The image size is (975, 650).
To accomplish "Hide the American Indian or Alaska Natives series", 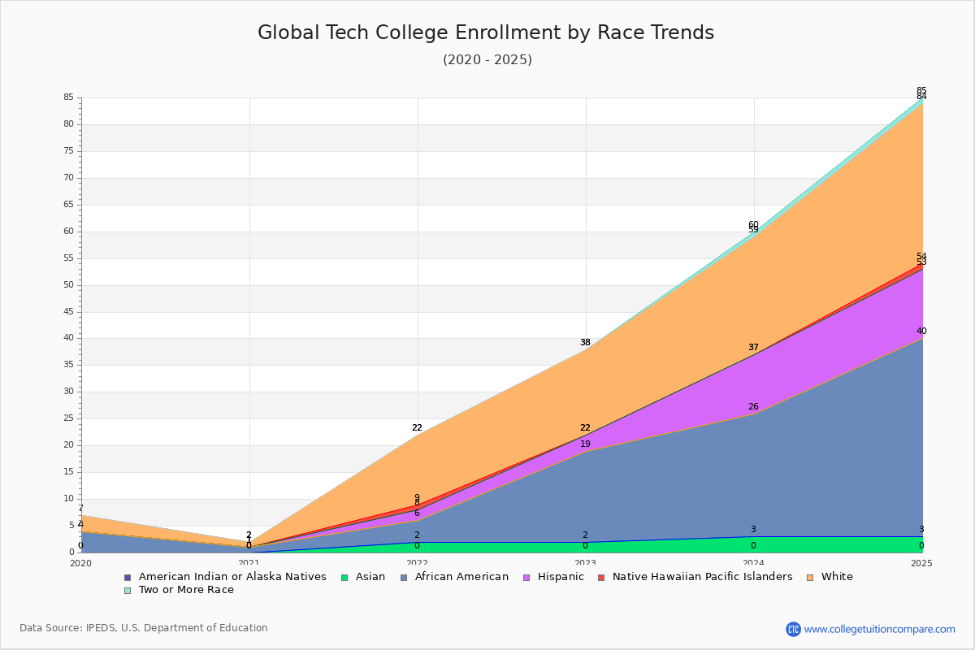I will point(232,577).
